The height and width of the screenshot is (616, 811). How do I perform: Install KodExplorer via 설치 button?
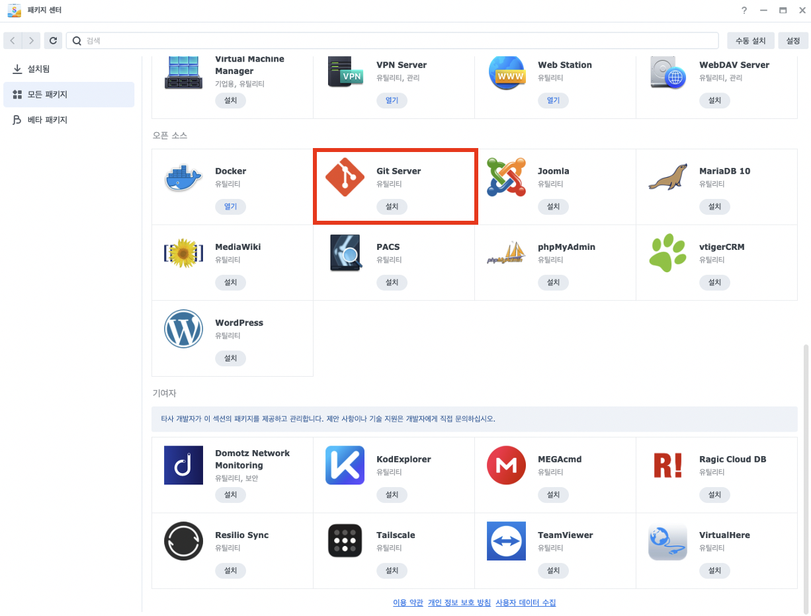point(392,495)
